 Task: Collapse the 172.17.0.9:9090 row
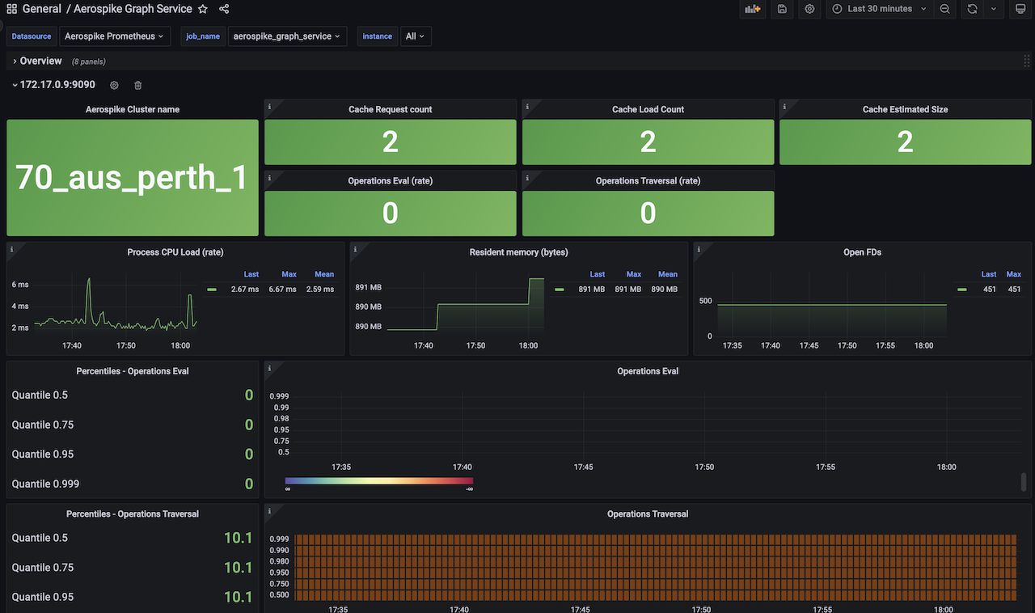(x=57, y=85)
